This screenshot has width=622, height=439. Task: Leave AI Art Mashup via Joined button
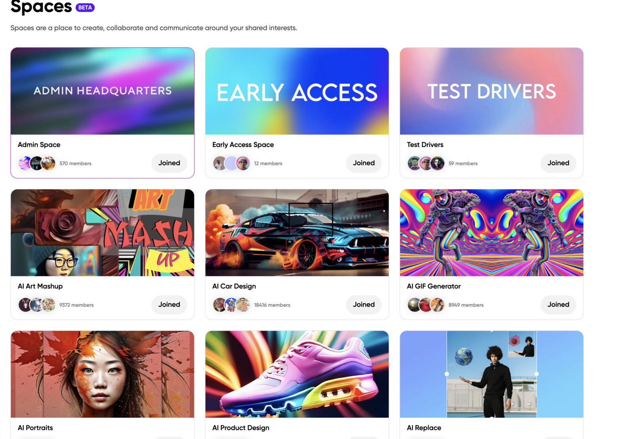pyautogui.click(x=169, y=305)
